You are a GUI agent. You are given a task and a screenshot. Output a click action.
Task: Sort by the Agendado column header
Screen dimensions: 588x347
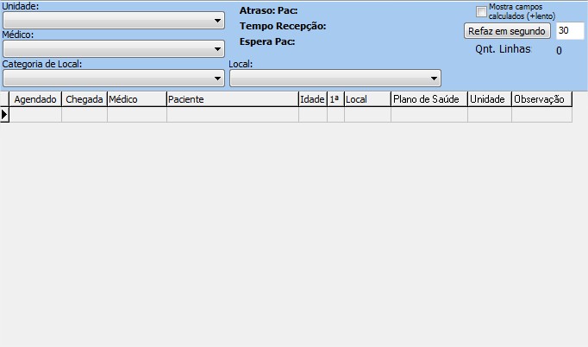35,99
